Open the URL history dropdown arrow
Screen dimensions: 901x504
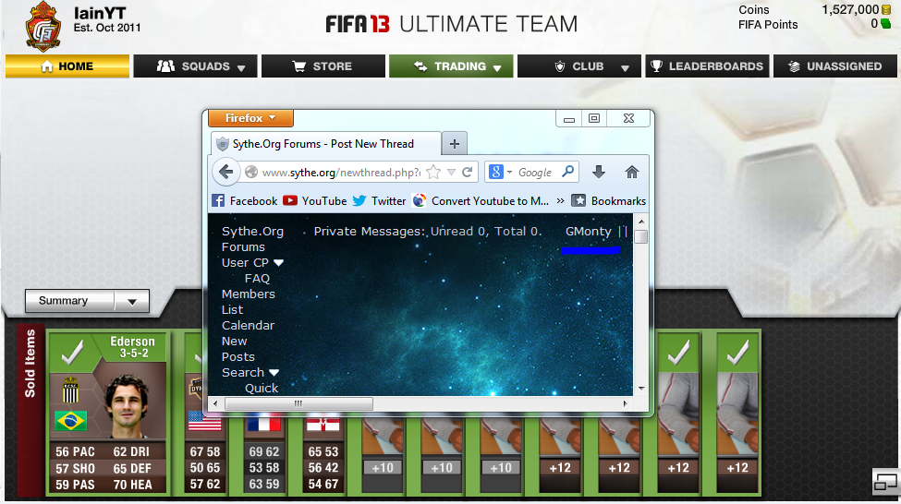[451, 173]
